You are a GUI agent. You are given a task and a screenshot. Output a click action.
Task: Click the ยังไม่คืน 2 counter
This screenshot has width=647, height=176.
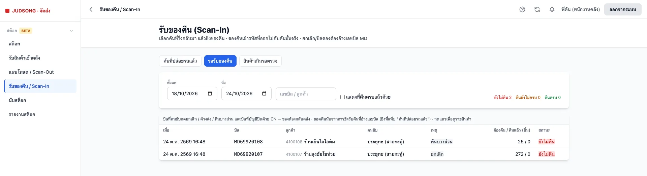503,98
